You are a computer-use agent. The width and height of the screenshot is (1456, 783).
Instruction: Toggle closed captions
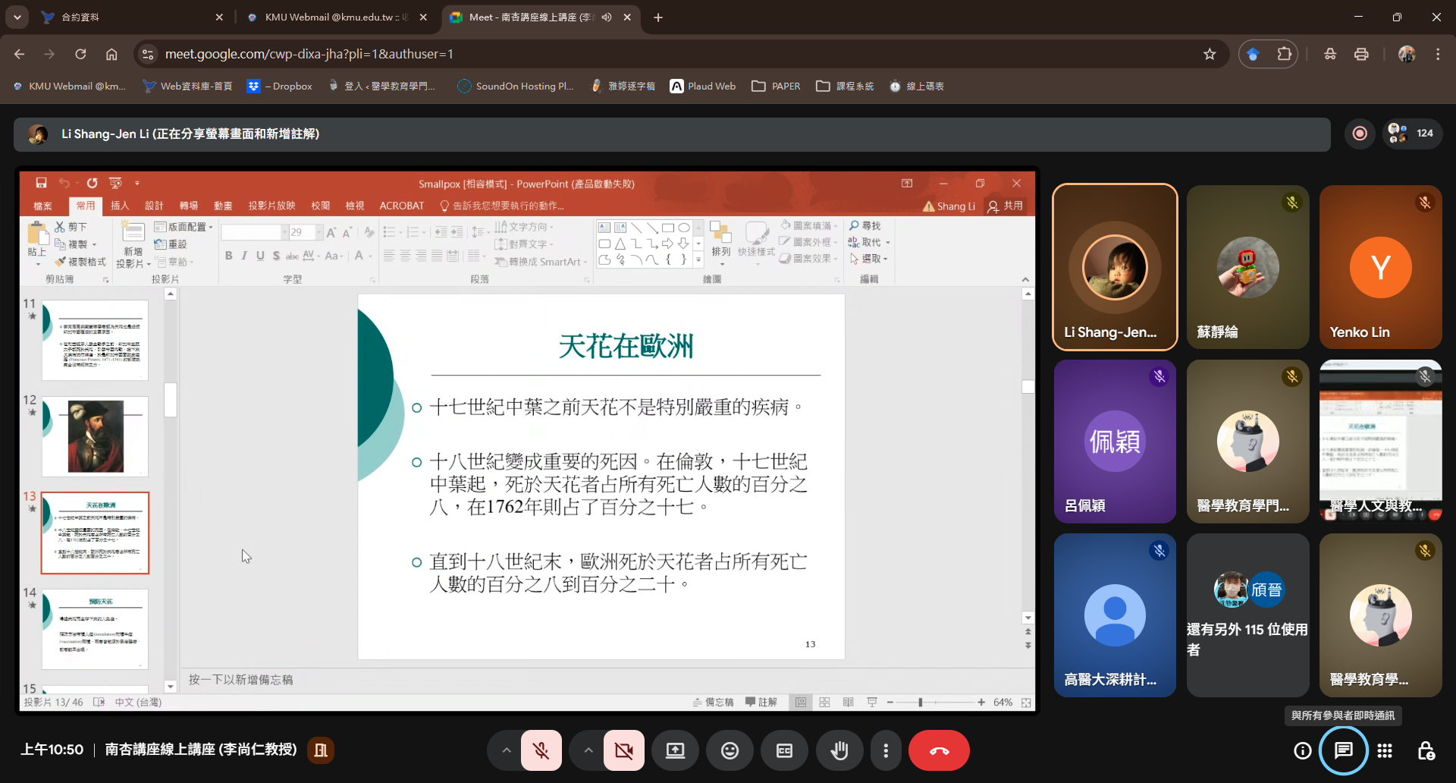coord(784,750)
